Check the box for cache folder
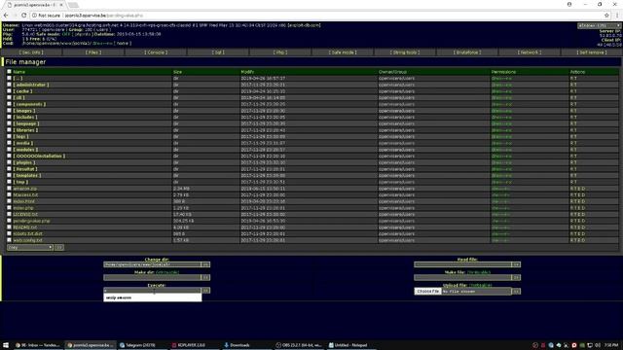The image size is (623, 350). click(9, 90)
